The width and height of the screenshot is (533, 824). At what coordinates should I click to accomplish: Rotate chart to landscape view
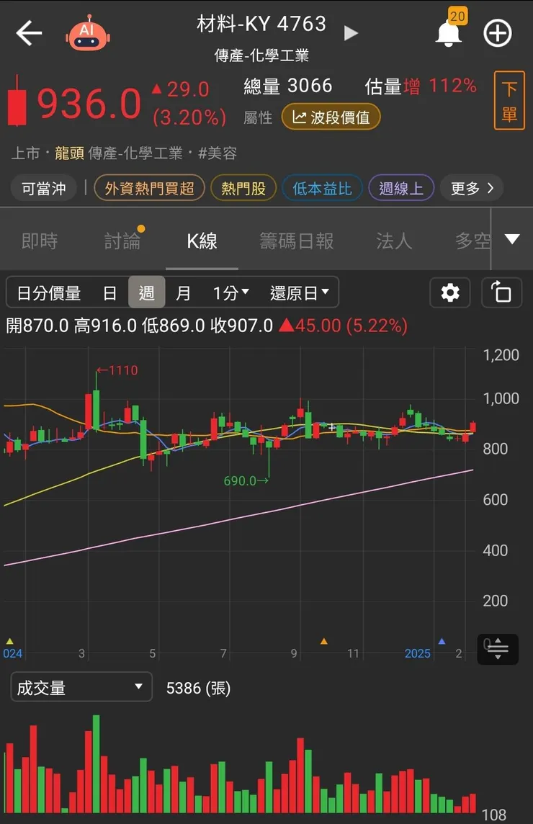[501, 292]
